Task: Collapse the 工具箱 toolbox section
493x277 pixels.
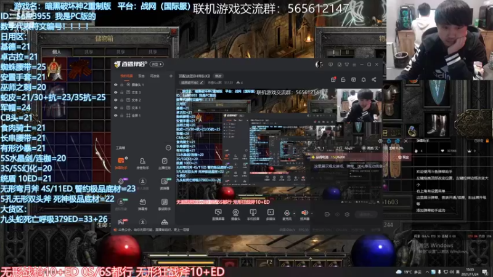Action: 168,148
